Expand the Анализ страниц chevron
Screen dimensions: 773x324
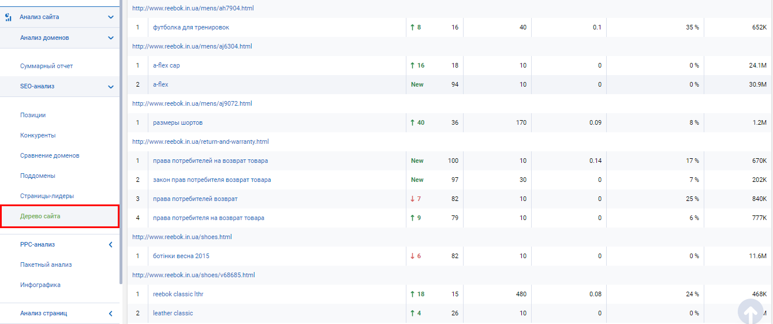click(x=111, y=314)
